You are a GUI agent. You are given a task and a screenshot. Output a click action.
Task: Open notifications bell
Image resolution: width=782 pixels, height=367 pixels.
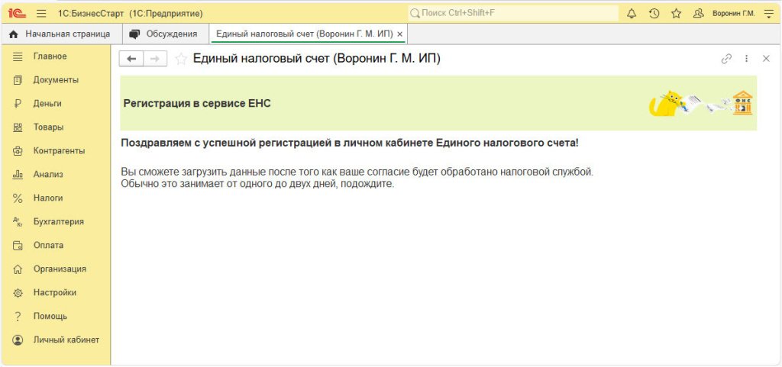coord(632,14)
